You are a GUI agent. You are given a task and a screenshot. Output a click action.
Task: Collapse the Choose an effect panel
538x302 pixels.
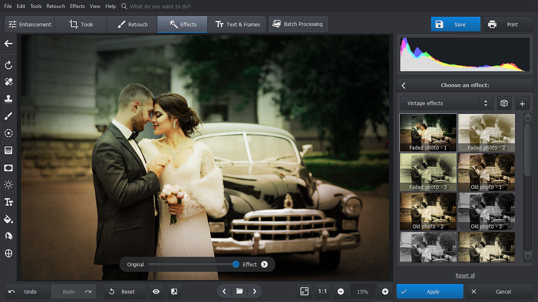[403, 85]
